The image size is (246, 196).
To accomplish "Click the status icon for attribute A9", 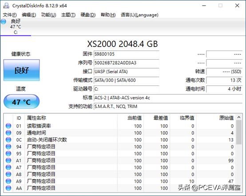I will click(x=8, y=181).
